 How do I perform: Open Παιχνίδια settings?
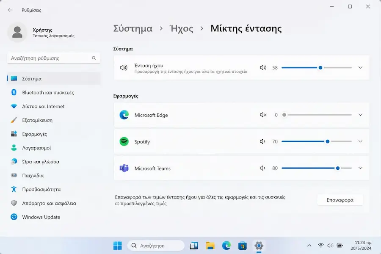click(x=54, y=176)
